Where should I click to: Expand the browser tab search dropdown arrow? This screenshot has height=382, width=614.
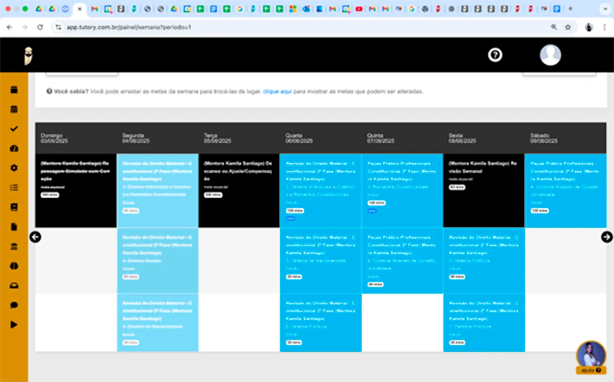[605, 9]
